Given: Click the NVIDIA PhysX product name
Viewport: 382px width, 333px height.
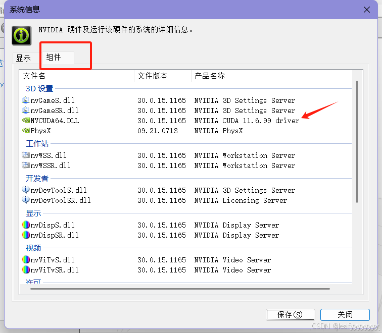Looking at the screenshot, I should [x=218, y=131].
